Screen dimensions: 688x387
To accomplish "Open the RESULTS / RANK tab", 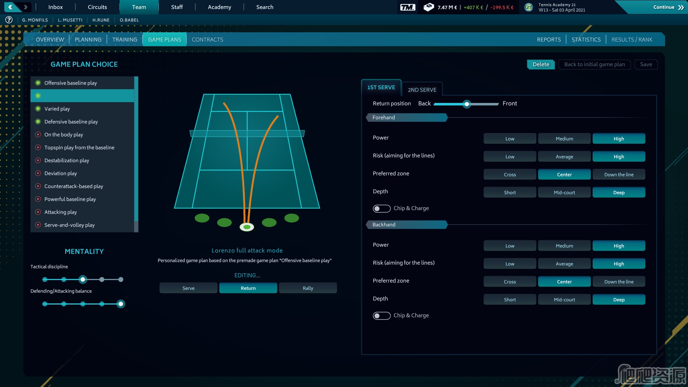I will pyautogui.click(x=632, y=39).
